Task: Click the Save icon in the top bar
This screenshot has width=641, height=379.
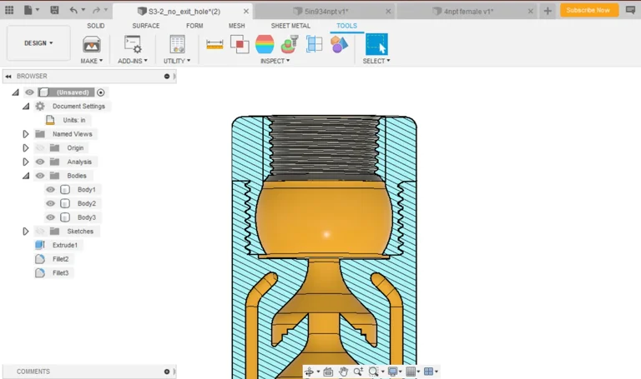Action: 53,10
